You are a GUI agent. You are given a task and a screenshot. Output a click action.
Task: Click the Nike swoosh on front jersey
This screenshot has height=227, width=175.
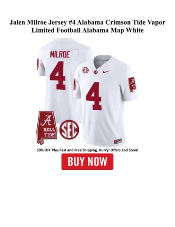(x=107, y=72)
